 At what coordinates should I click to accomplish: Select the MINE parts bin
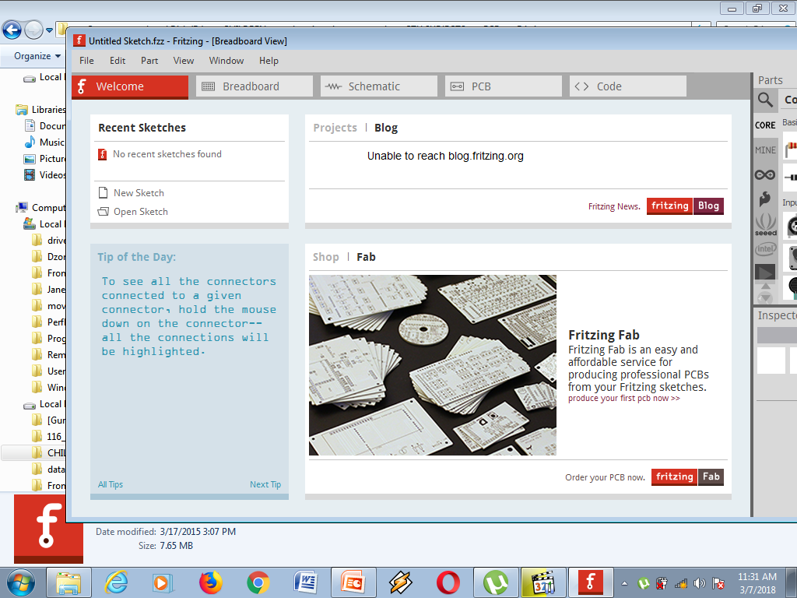765,150
